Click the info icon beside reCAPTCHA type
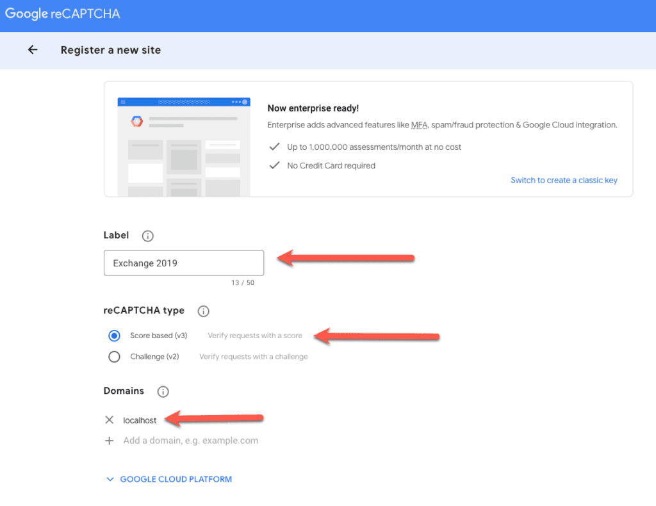The height and width of the screenshot is (506, 656). [203, 311]
